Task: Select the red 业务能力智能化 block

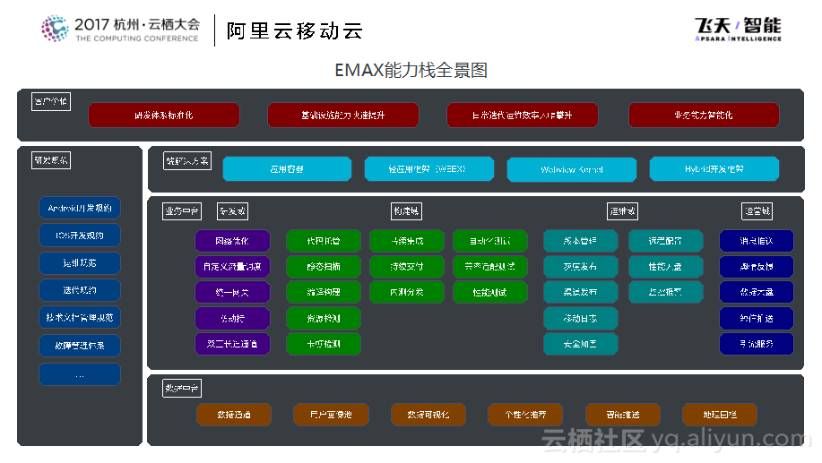Action: coord(704,116)
